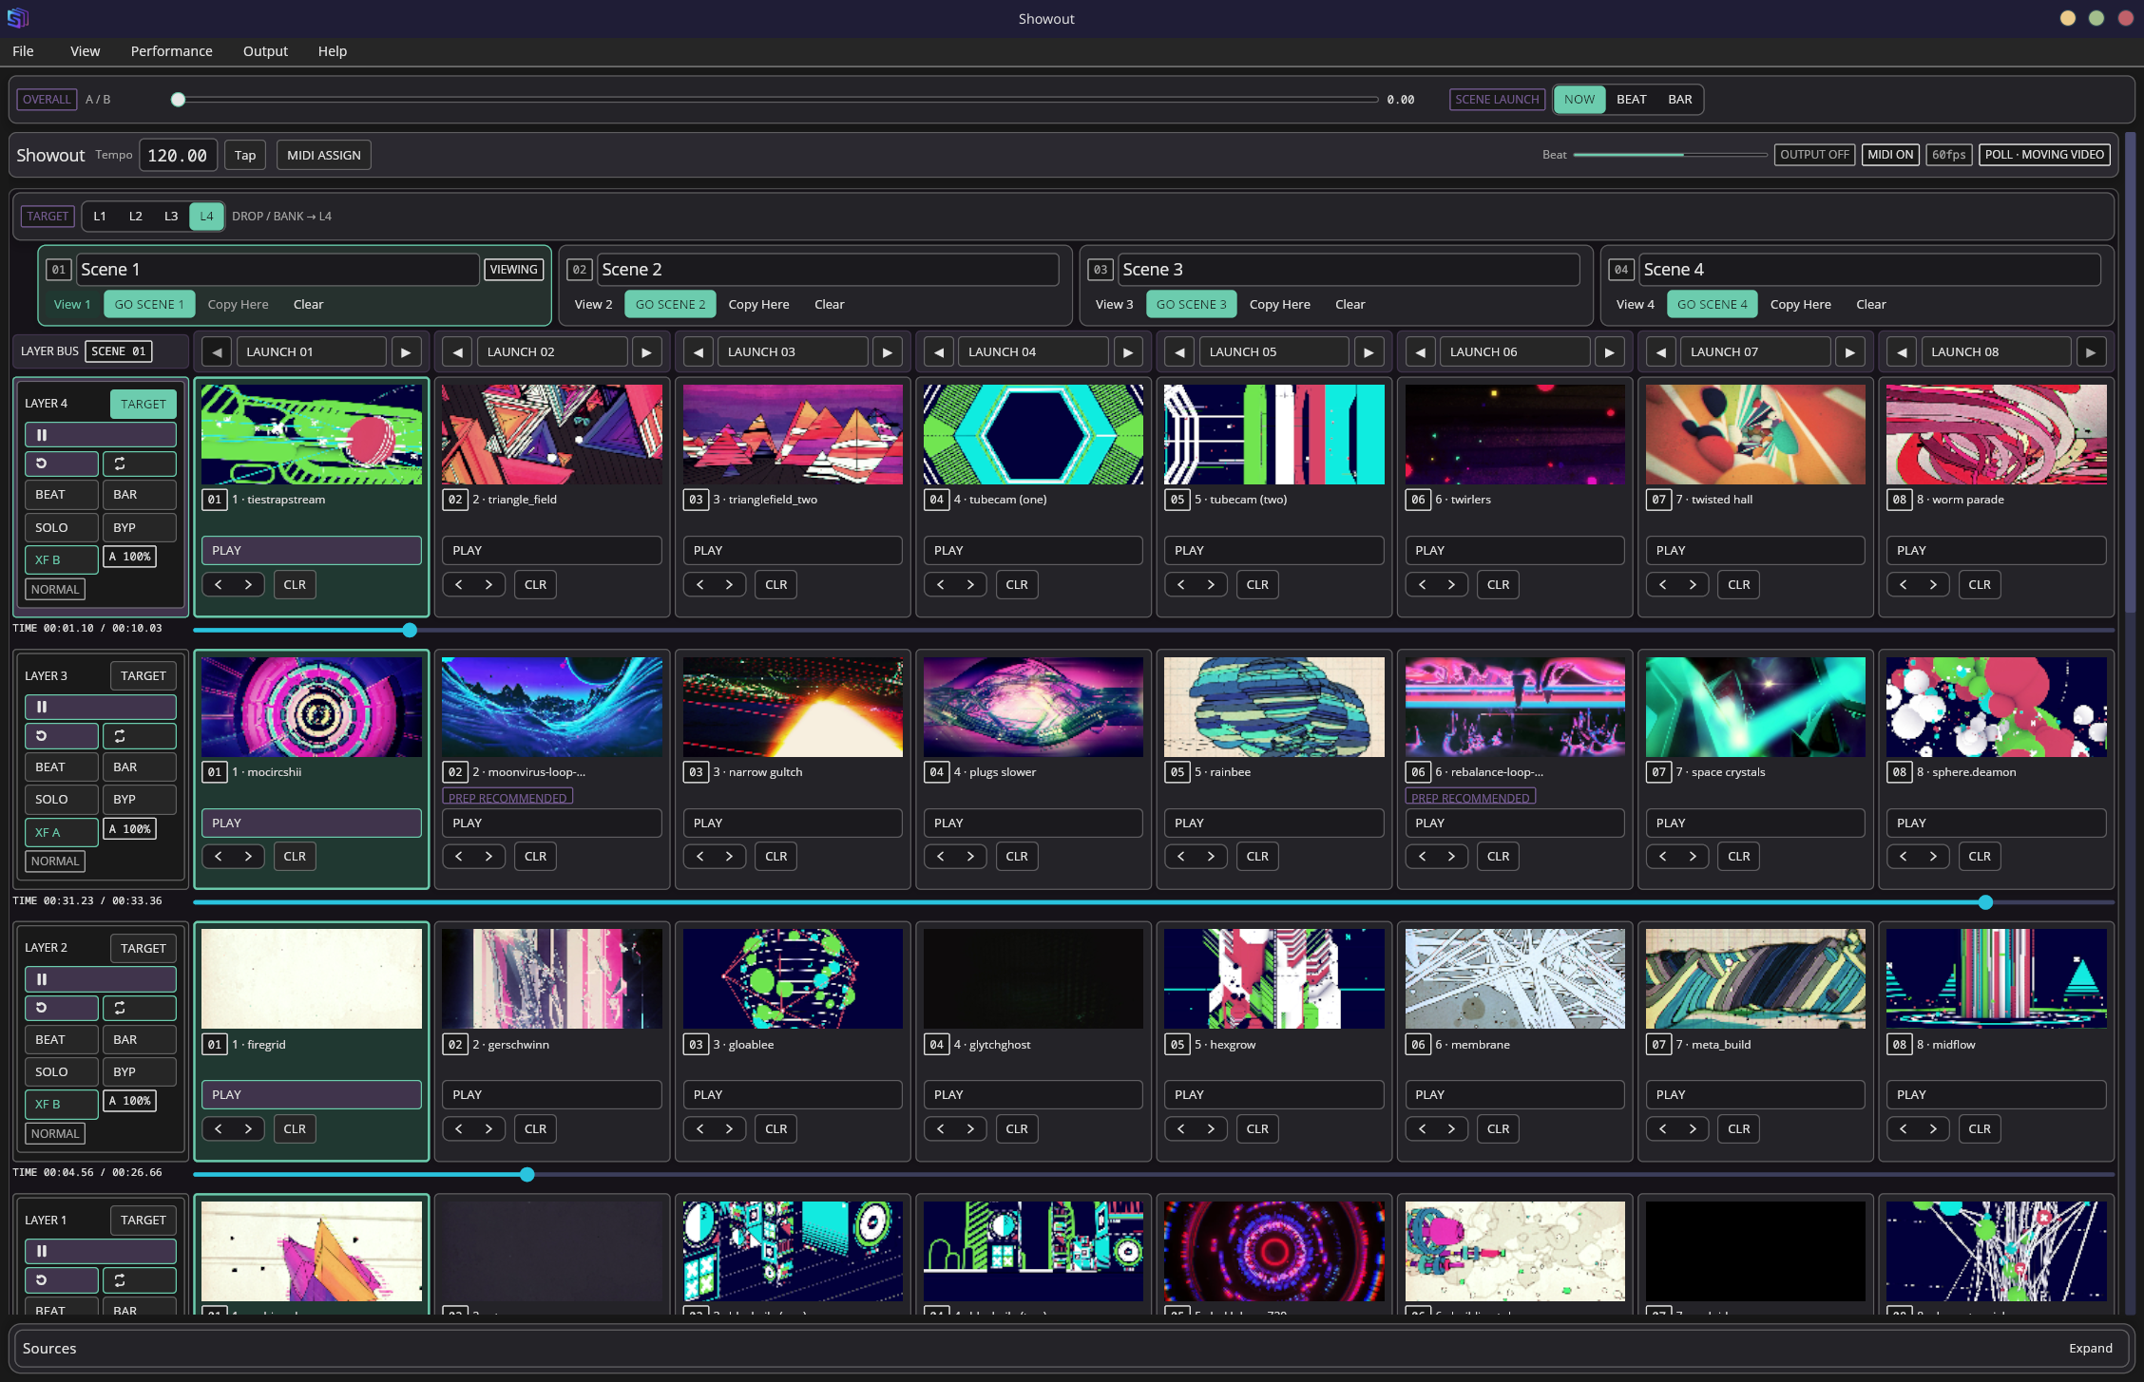Viewport: 2144px width, 1382px height.
Task: Click Layer 2 restart icon
Action: click(x=61, y=1008)
